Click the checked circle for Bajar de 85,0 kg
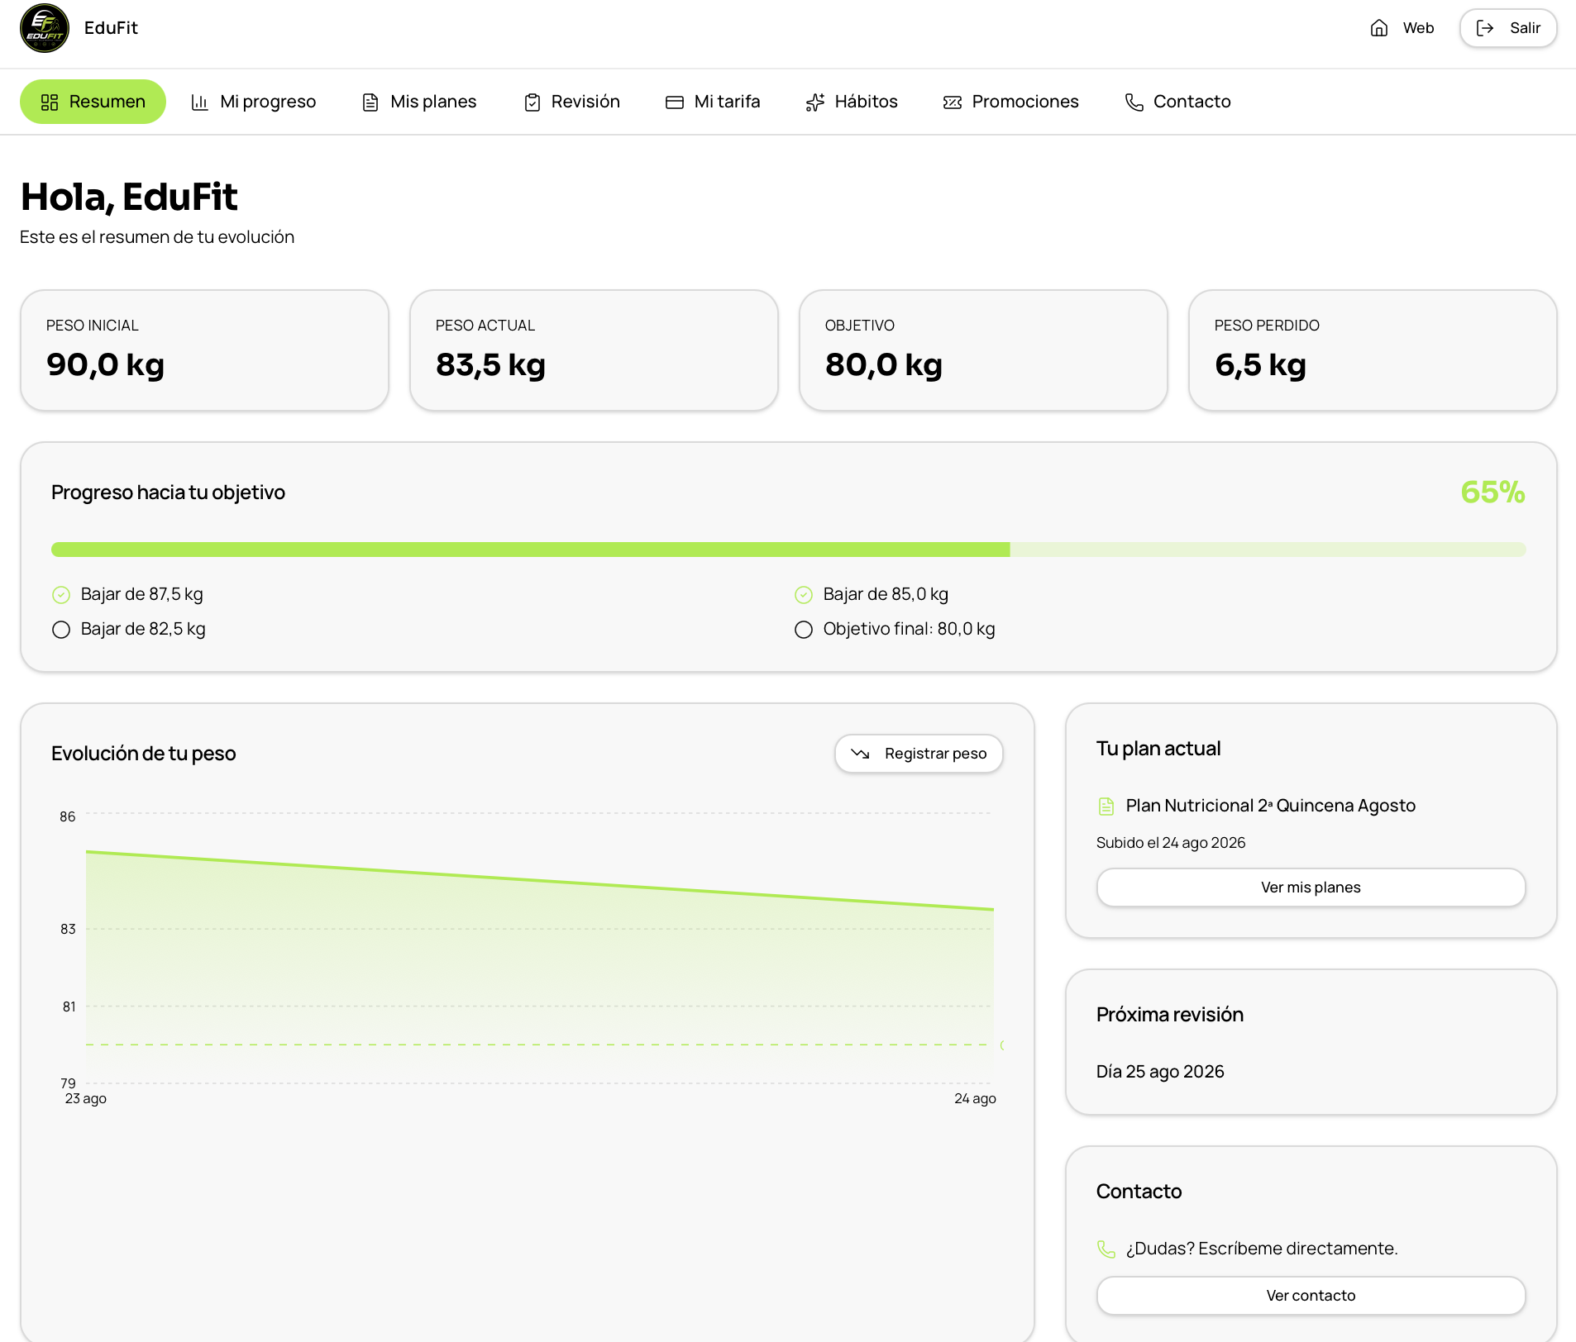The width and height of the screenshot is (1576, 1342). click(804, 595)
